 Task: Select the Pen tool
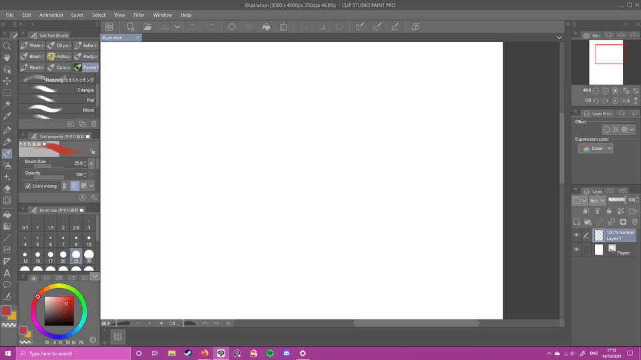tap(7, 130)
